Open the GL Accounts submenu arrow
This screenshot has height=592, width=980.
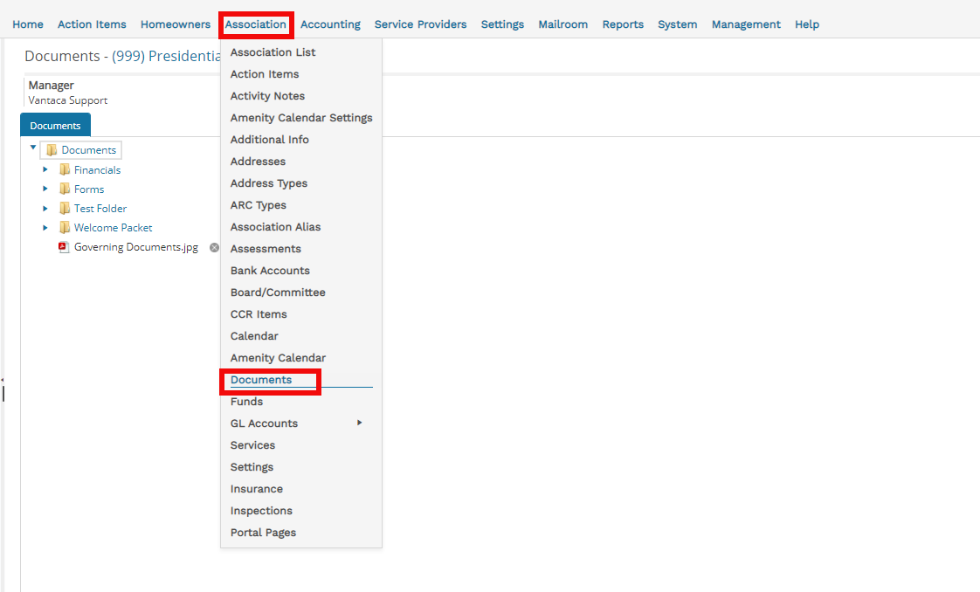point(359,423)
